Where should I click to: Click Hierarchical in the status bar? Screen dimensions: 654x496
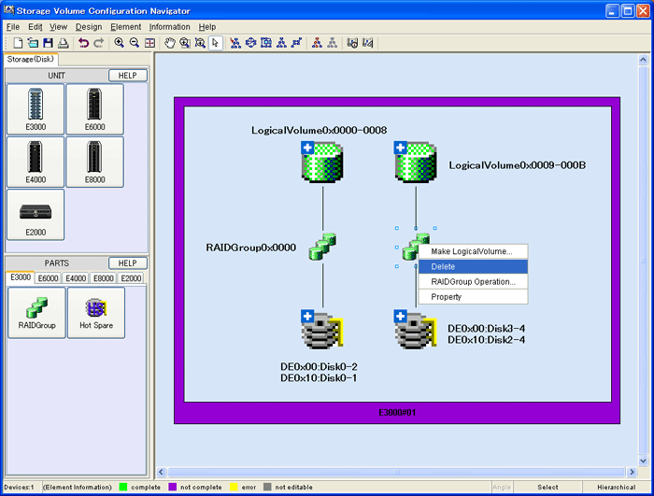[616, 488]
